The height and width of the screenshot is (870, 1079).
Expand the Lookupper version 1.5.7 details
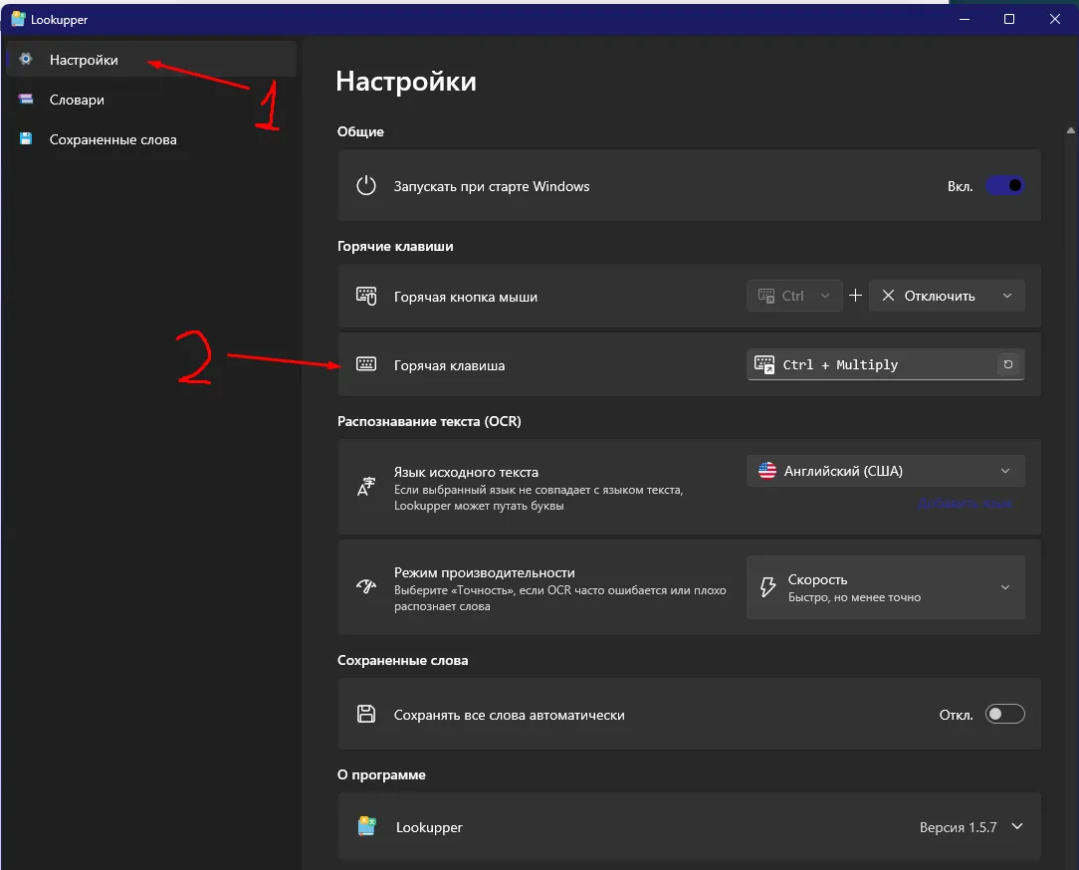coord(1016,826)
